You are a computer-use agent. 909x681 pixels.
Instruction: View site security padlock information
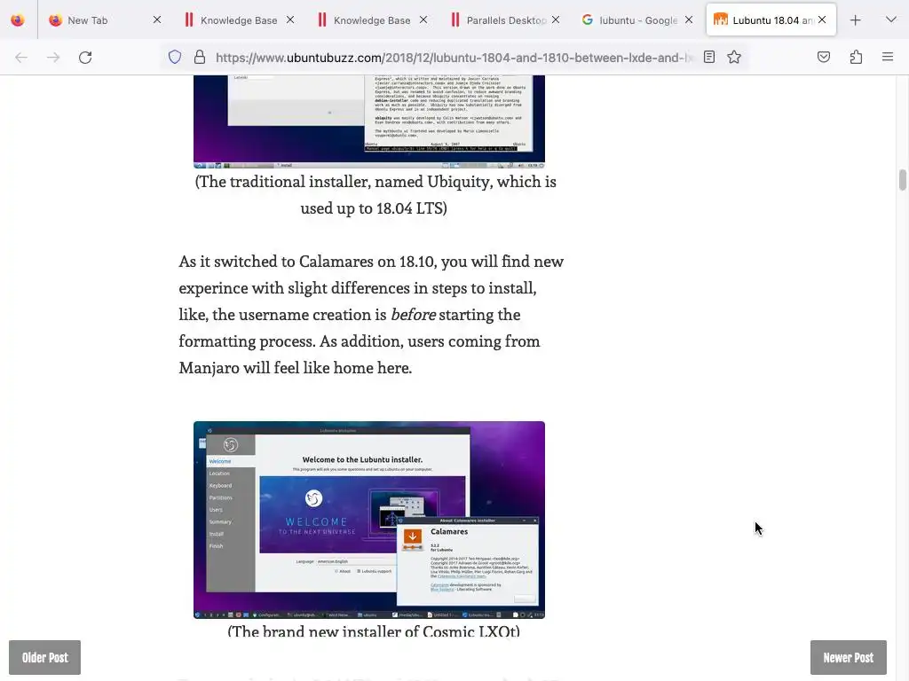(x=200, y=58)
